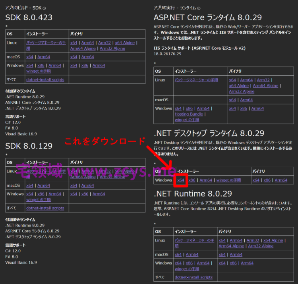Download SDK 8.0.423 Windows x64 installer
Viewport: 298px width, 284px height.
pyautogui.click(x=30, y=66)
